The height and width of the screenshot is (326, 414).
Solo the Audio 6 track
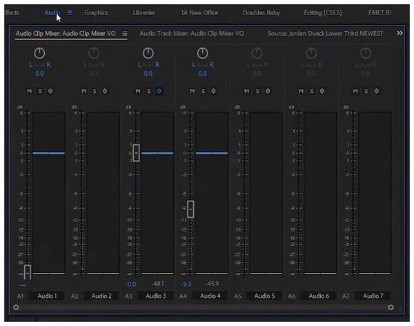point(312,91)
